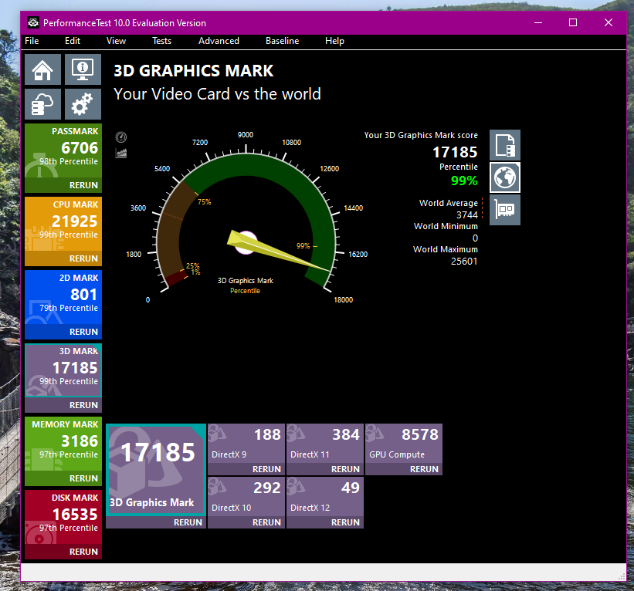Open the Edit menu
The image size is (634, 591).
[x=73, y=41]
